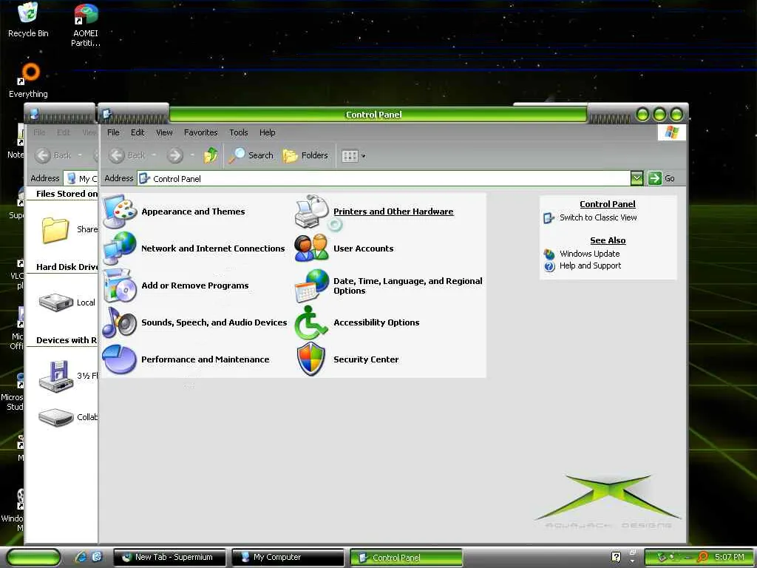Open the Appearance and Themes palette icon
The image size is (757, 568).
point(120,212)
